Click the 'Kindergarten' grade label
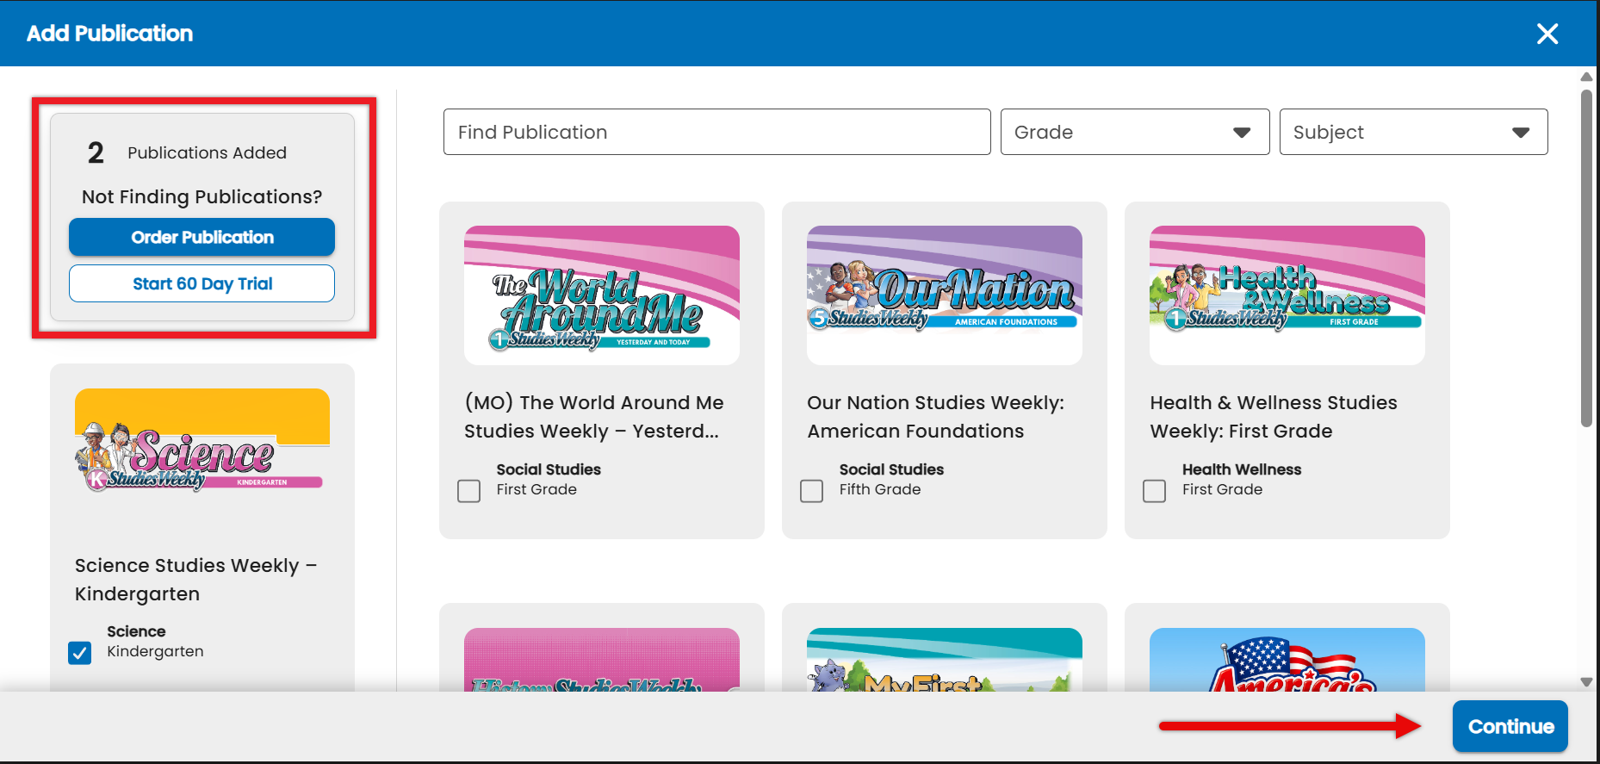The width and height of the screenshot is (1600, 764). pyautogui.click(x=155, y=651)
